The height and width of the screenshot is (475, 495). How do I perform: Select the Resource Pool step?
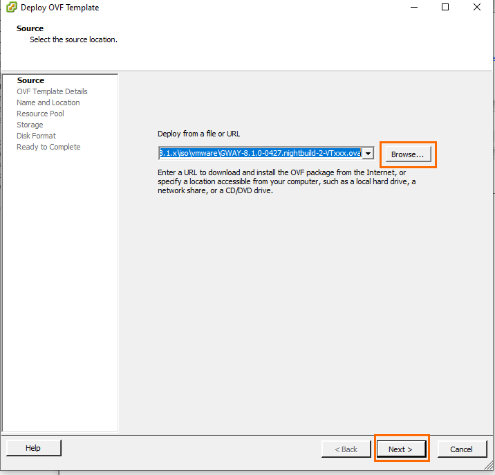pyautogui.click(x=40, y=114)
